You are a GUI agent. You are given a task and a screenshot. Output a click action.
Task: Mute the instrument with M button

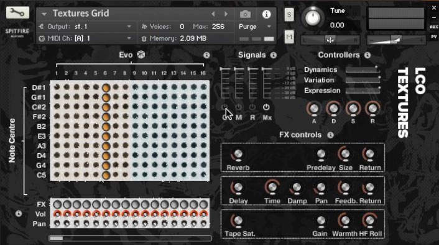289,37
